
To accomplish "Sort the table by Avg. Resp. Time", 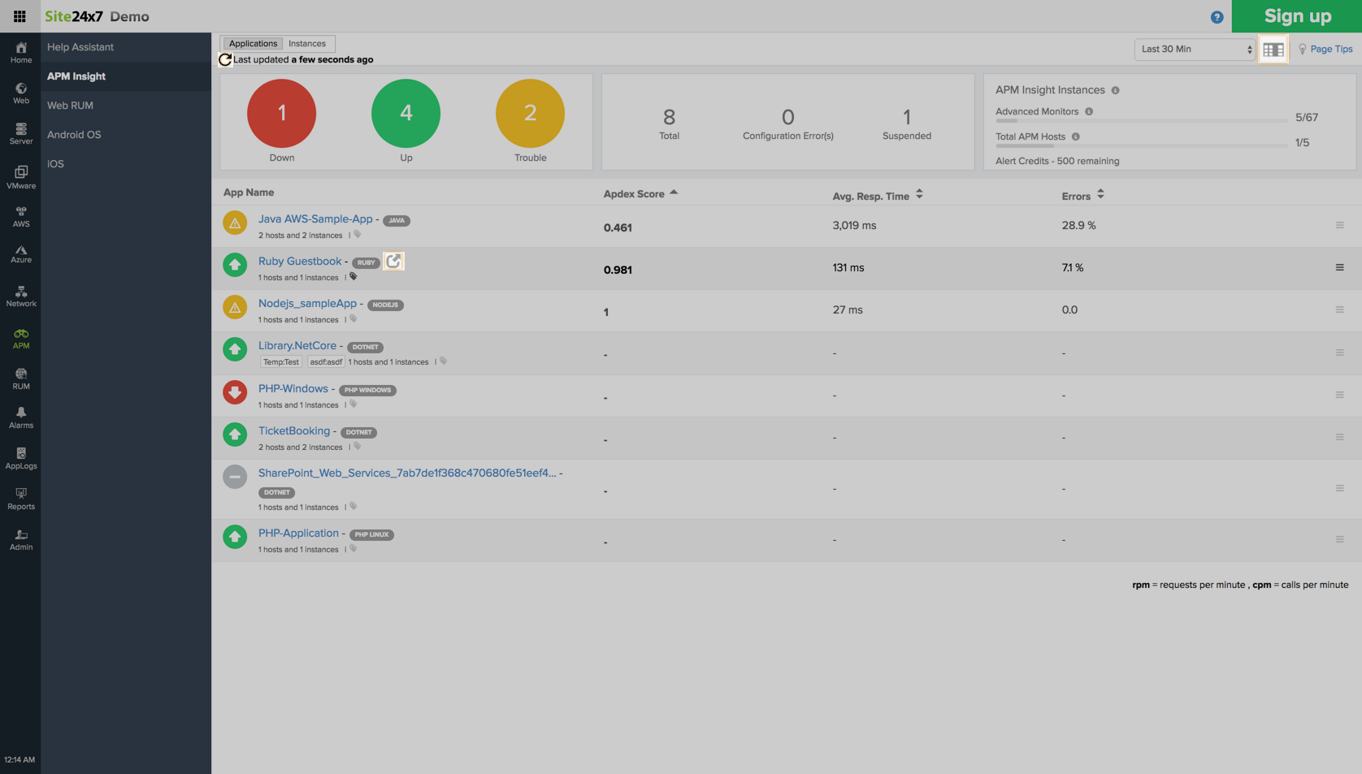I will [878, 195].
